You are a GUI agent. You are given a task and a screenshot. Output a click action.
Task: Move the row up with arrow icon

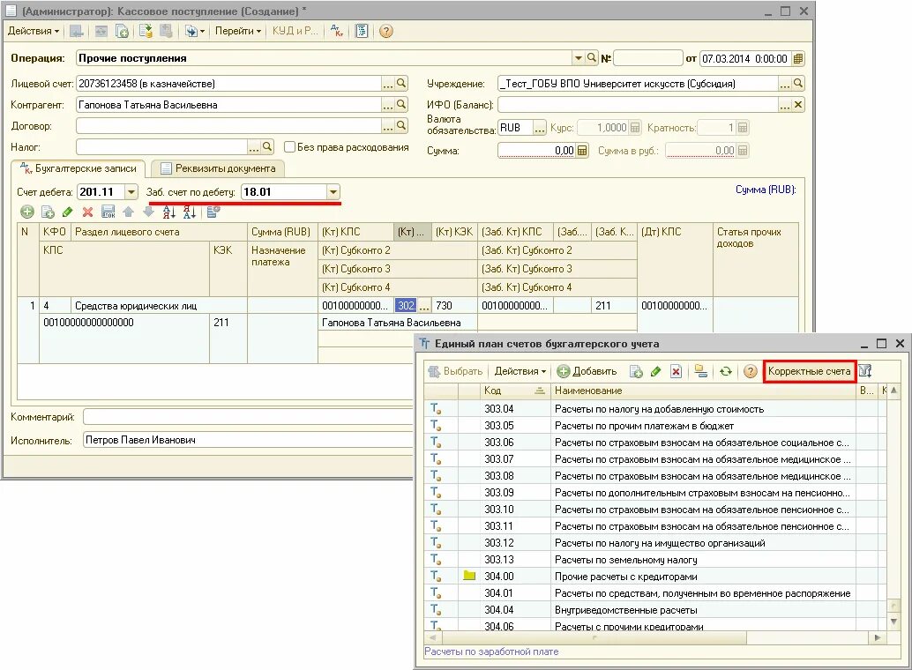[x=129, y=212]
